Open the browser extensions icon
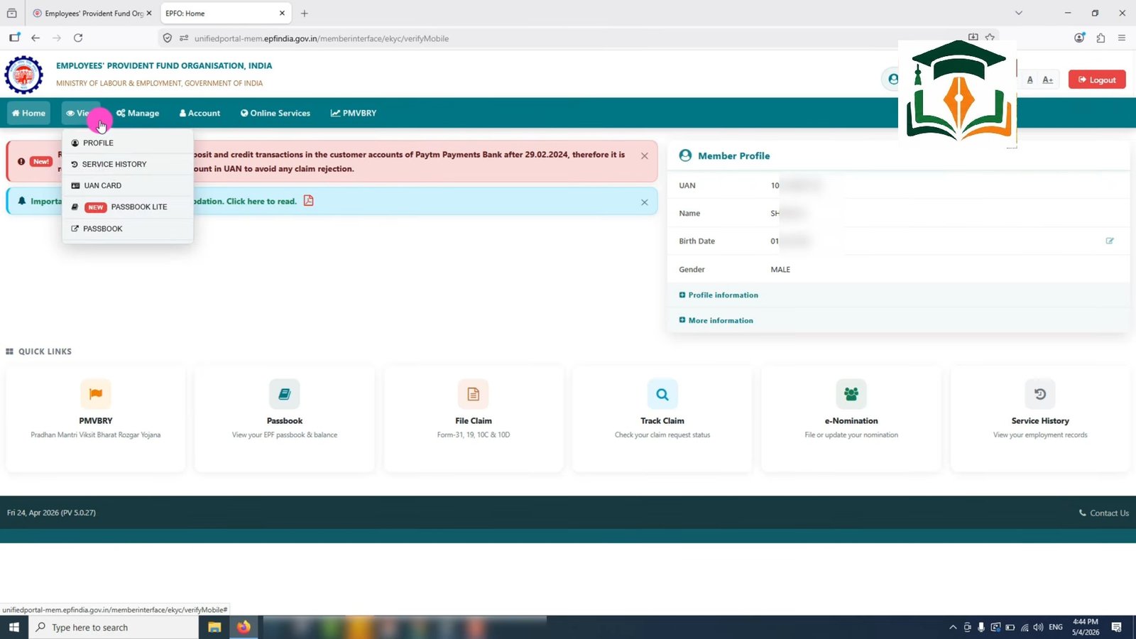1136x639 pixels. (1100, 38)
